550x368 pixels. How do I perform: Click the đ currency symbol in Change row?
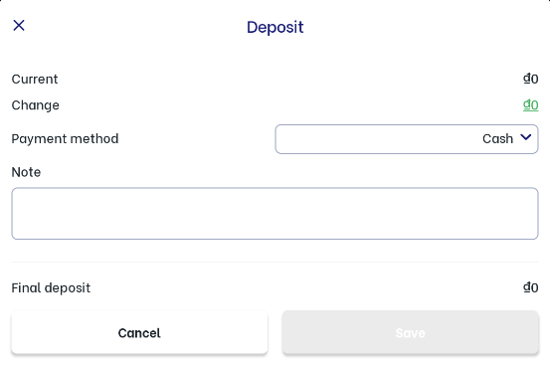[x=526, y=104]
